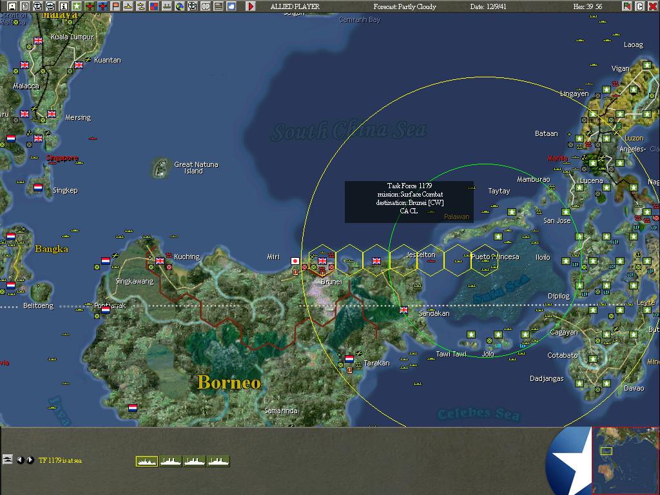
Task: Click the 'ALLIED PLAYER' label in top bar
Action: pos(295,6)
